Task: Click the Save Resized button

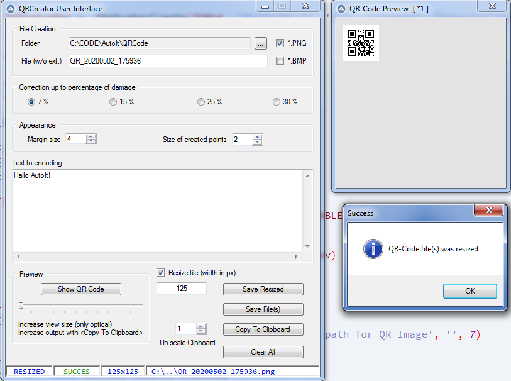Action: (263, 289)
